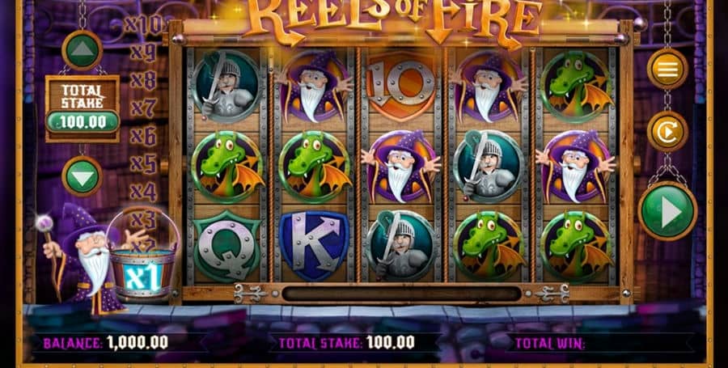The width and height of the screenshot is (728, 368).
Task: Select the green Q shield symbol
Action: [226, 246]
